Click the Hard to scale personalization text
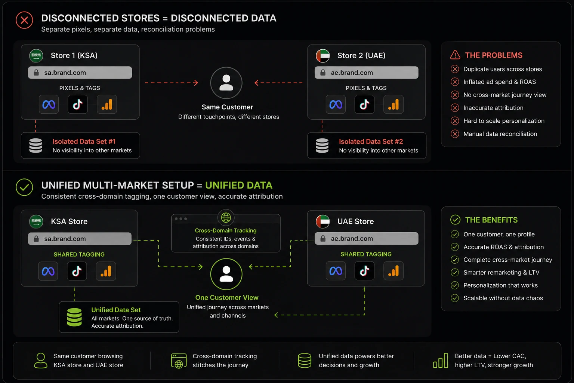Image resolution: width=574 pixels, height=383 pixels. [x=504, y=121]
